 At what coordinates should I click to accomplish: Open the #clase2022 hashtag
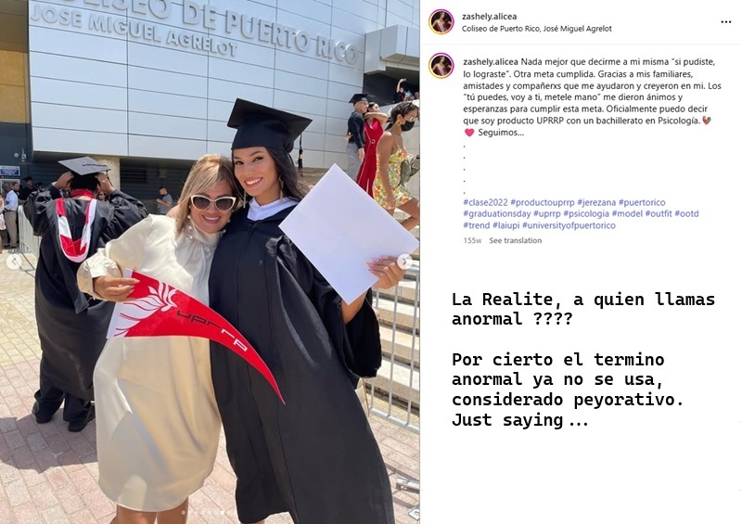pyautogui.click(x=485, y=202)
